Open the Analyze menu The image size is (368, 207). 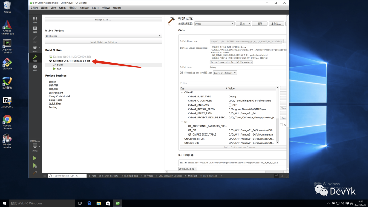[84, 8]
